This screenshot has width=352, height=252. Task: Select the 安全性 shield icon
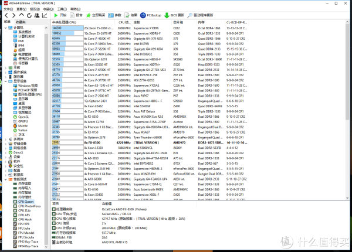[11, 166]
